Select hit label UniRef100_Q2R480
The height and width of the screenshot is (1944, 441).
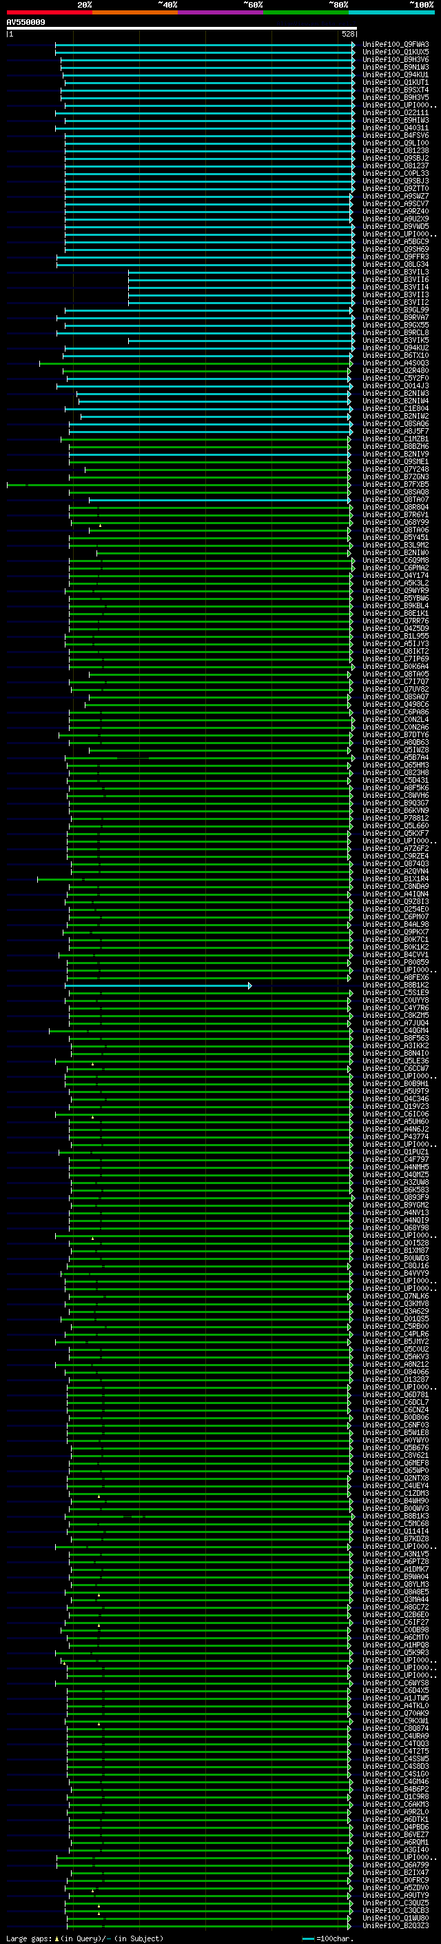(x=396, y=370)
